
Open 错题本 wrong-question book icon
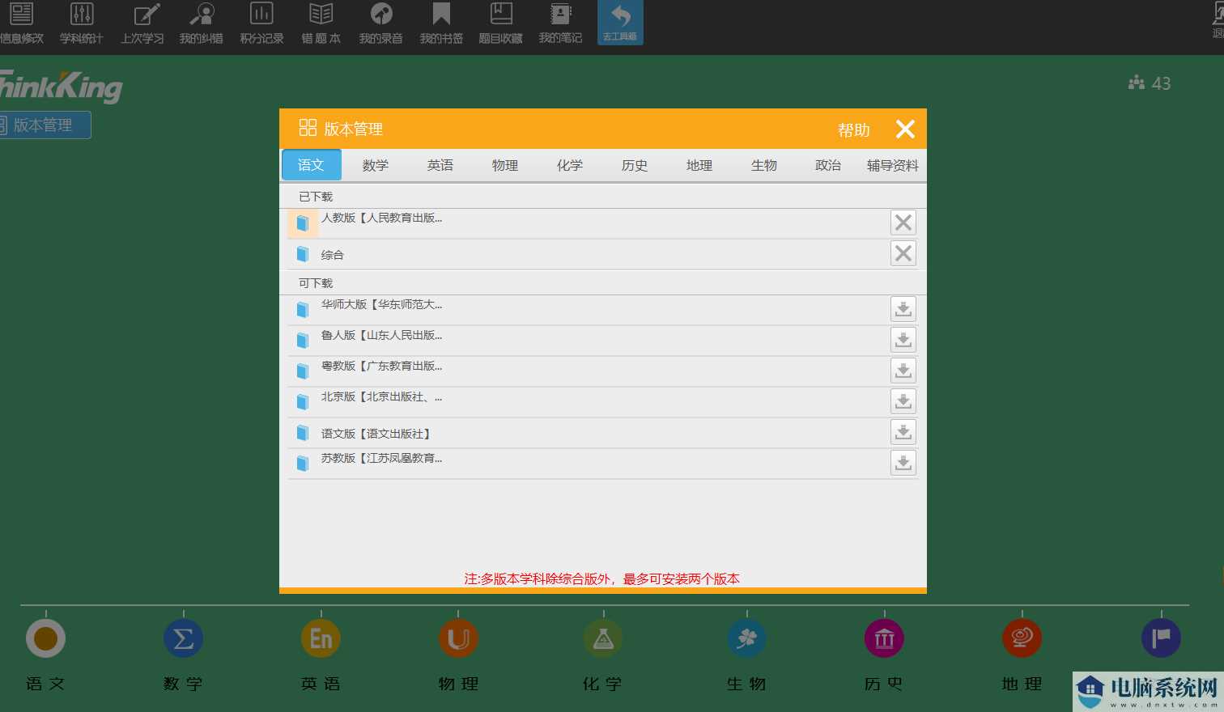[x=321, y=23]
